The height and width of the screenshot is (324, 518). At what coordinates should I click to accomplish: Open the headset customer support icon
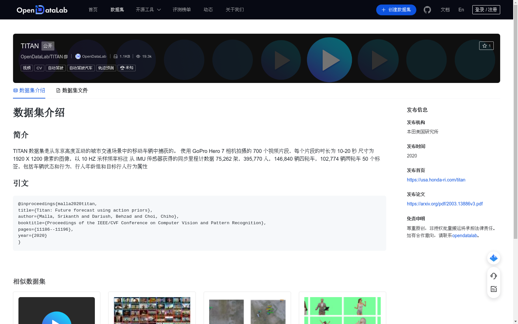tap(494, 276)
